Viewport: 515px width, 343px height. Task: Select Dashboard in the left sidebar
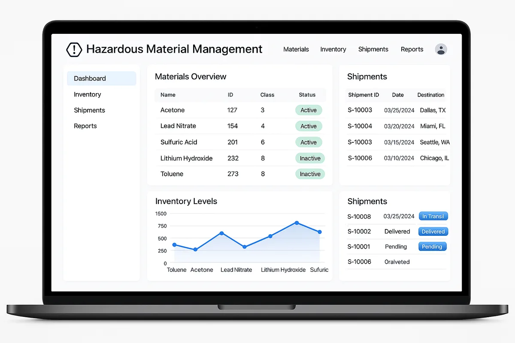click(101, 78)
